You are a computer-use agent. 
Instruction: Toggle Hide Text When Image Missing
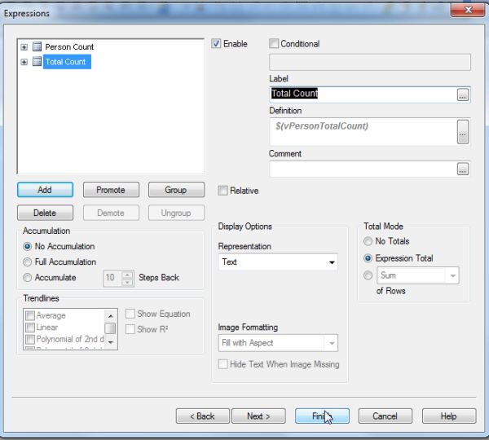(222, 364)
